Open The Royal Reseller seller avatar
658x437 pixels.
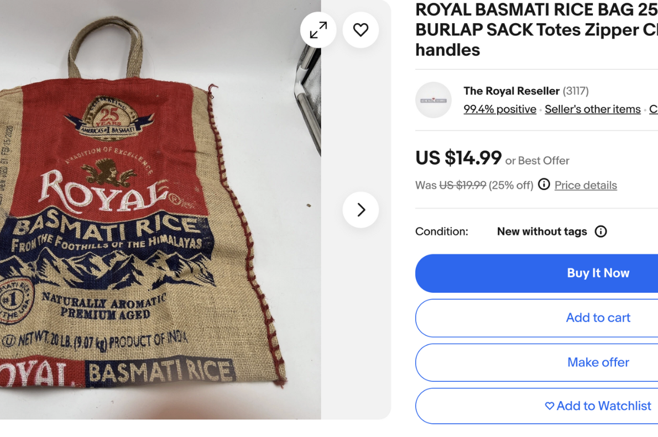434,100
